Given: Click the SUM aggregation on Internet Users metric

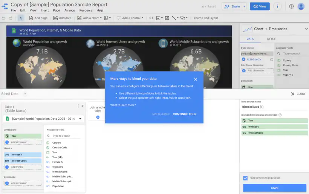Looking at the screenshot, I should (7, 161).
